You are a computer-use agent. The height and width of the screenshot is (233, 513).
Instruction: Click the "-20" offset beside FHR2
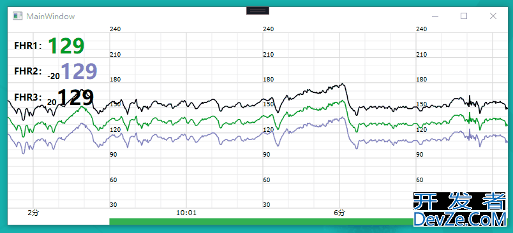[54, 76]
